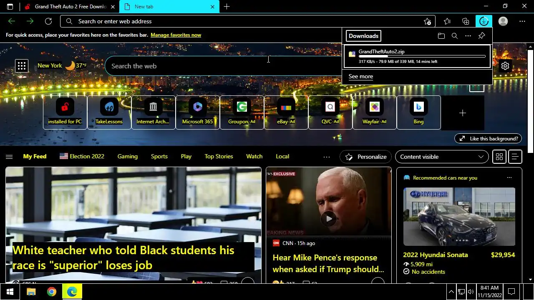Play the CNN Mike Pence video
Viewport: 534px width, 300px height.
coord(329,218)
